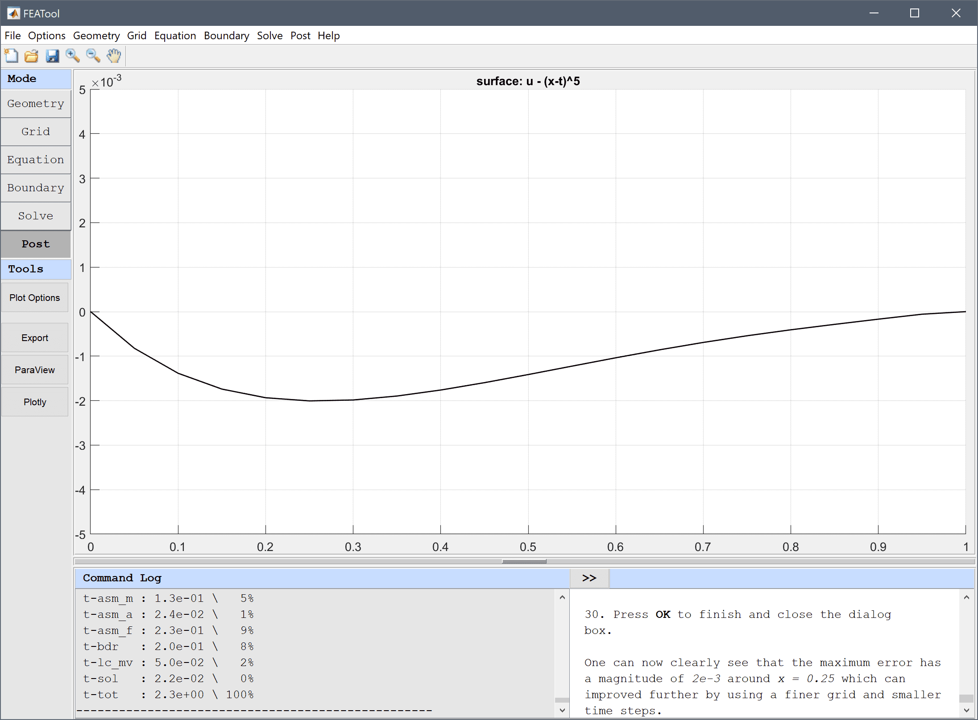Viewport: 978px width, 720px height.
Task: Click the ParaView button
Action: (35, 370)
